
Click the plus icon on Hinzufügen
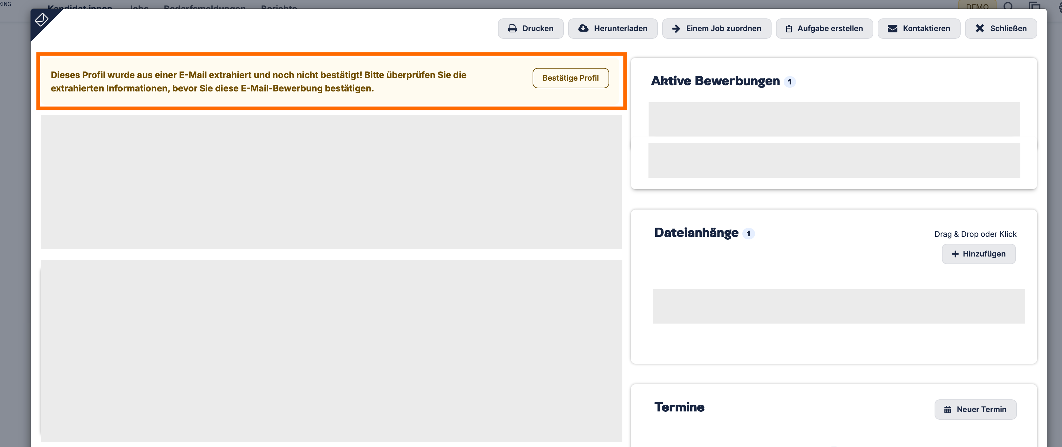[955, 254]
